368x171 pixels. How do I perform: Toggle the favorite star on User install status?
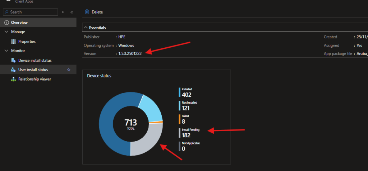click(x=69, y=70)
